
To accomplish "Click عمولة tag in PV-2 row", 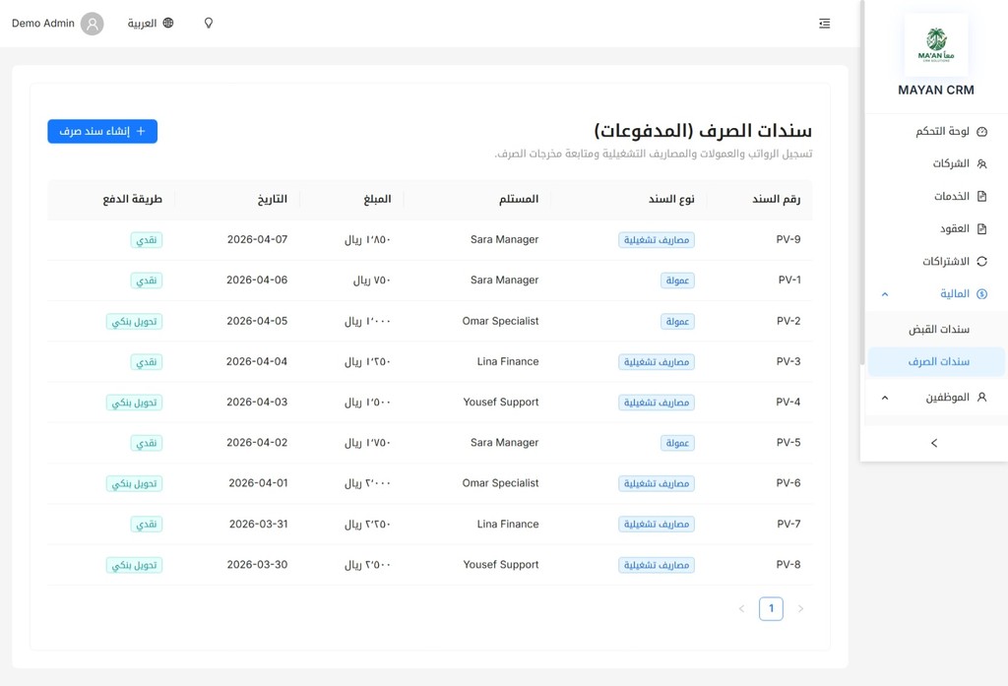I will (677, 322).
